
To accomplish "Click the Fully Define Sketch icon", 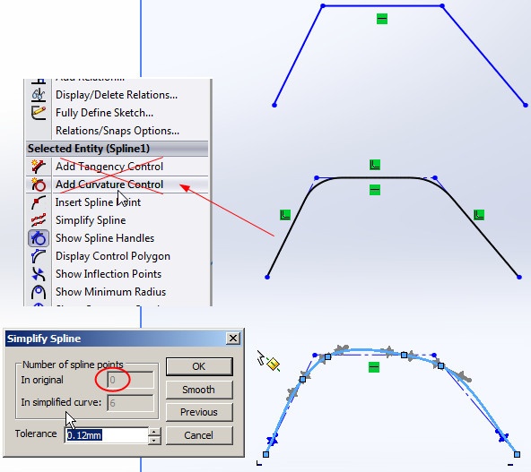I will [x=39, y=113].
